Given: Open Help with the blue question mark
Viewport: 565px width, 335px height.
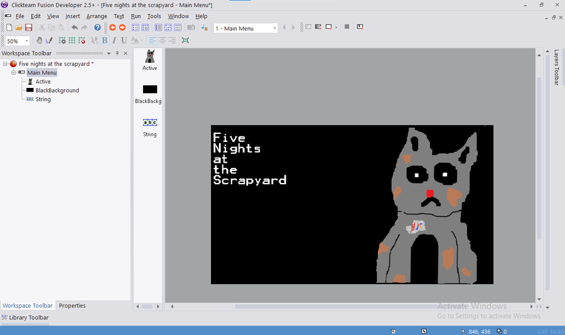Looking at the screenshot, I should pos(97,28).
